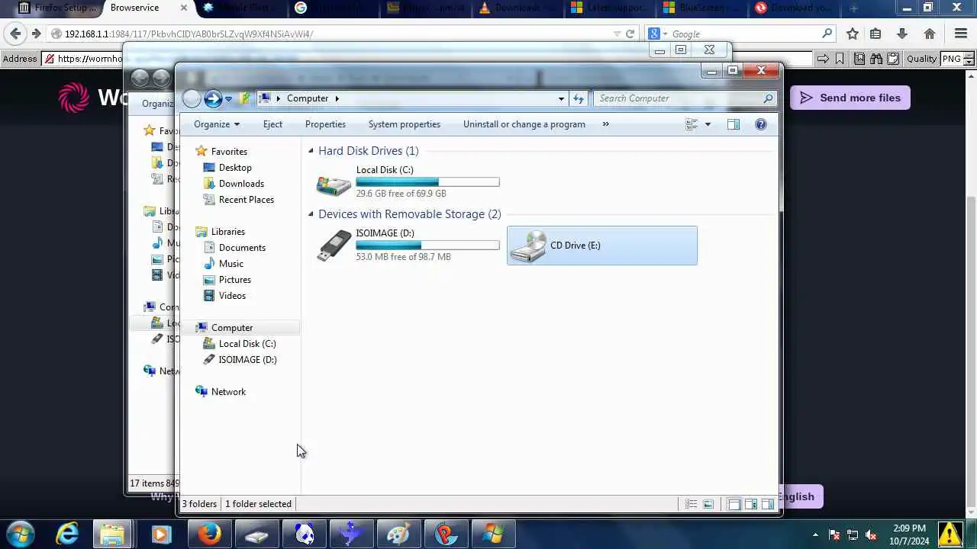Collapse the Hard Disk Drives group

pyautogui.click(x=311, y=151)
